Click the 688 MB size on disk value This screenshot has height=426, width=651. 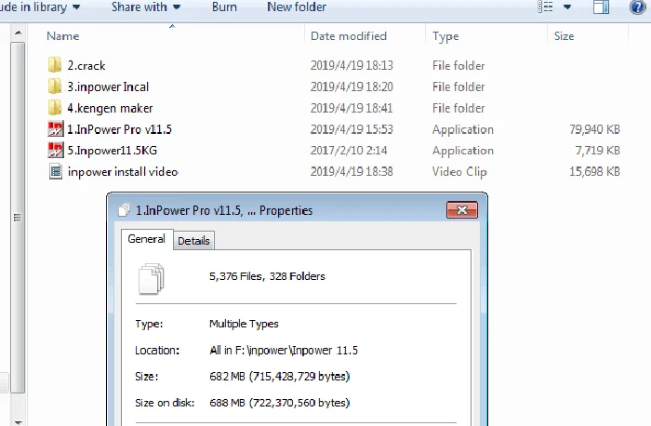pyautogui.click(x=279, y=403)
